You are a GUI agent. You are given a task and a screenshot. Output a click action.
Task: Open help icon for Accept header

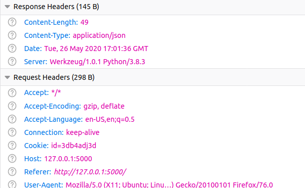12,93
